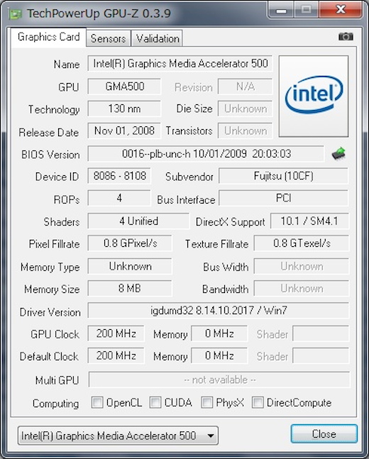The width and height of the screenshot is (369, 459).
Task: Click the BIOS save chip icon
Action: (338, 154)
